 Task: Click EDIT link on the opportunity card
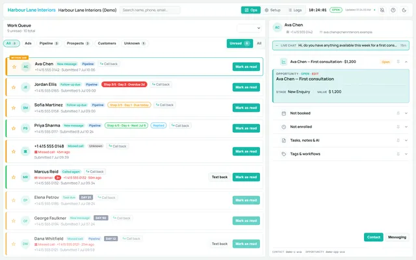315,73
